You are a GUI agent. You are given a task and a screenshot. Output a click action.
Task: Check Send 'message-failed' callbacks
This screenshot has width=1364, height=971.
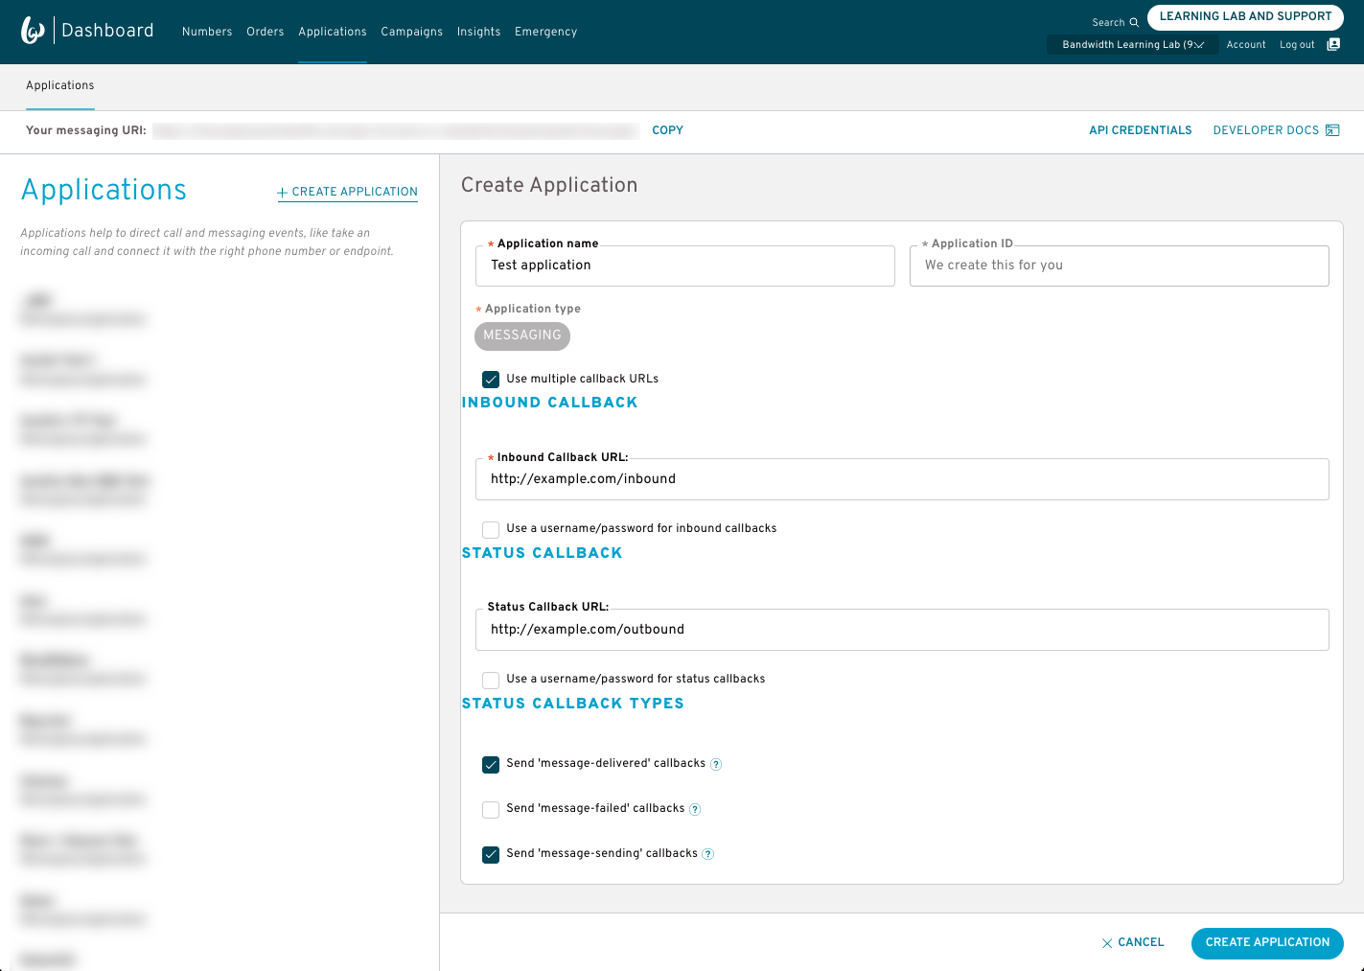point(491,809)
